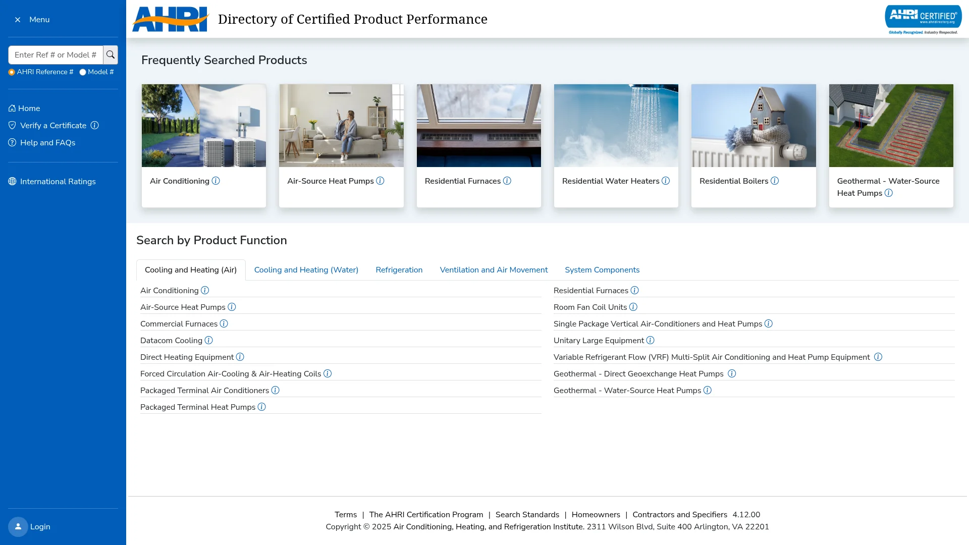Click the Air-Source Heat Pumps card title
Screen dimensions: 969x545
pos(331,181)
